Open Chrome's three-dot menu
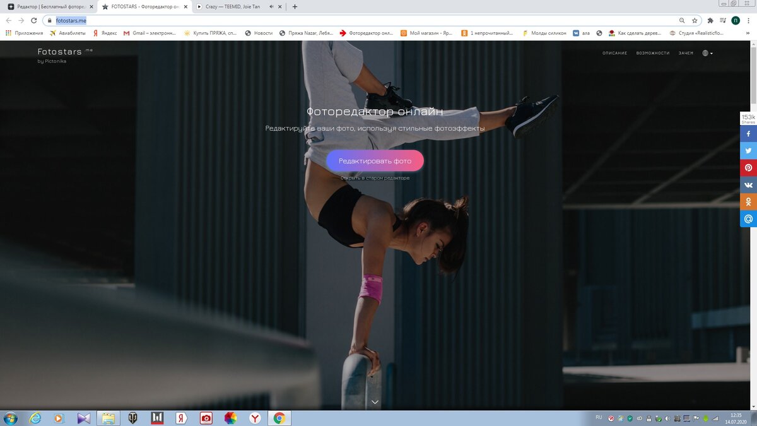The width and height of the screenshot is (757, 426). click(x=749, y=20)
